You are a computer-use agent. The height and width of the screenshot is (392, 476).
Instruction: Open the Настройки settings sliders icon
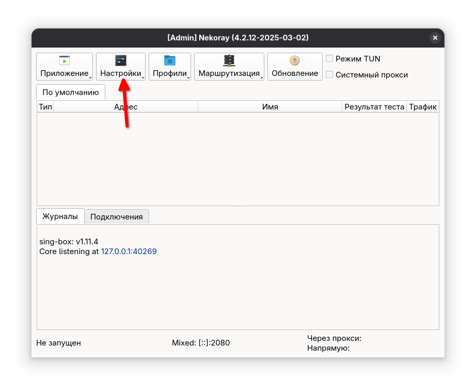(x=121, y=60)
